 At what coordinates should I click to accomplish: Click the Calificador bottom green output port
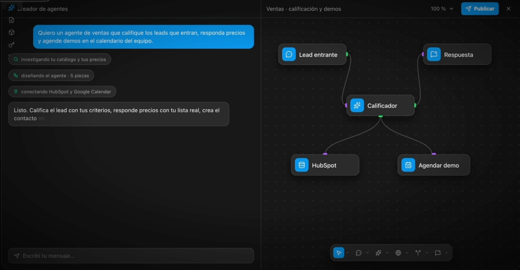(380, 116)
